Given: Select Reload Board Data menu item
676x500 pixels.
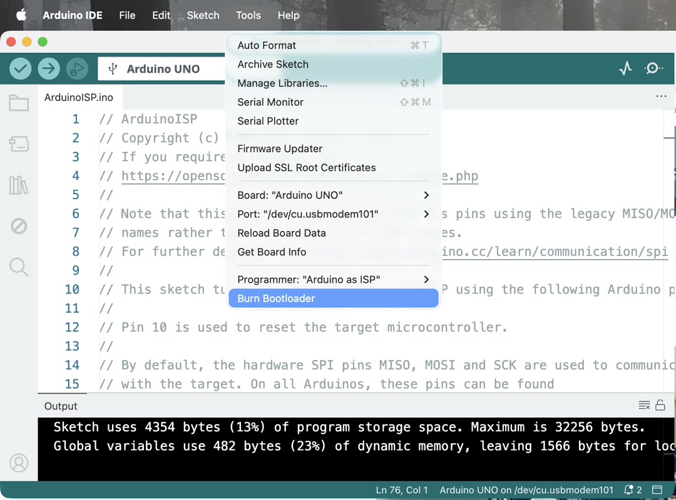Looking at the screenshot, I should [334, 233].
